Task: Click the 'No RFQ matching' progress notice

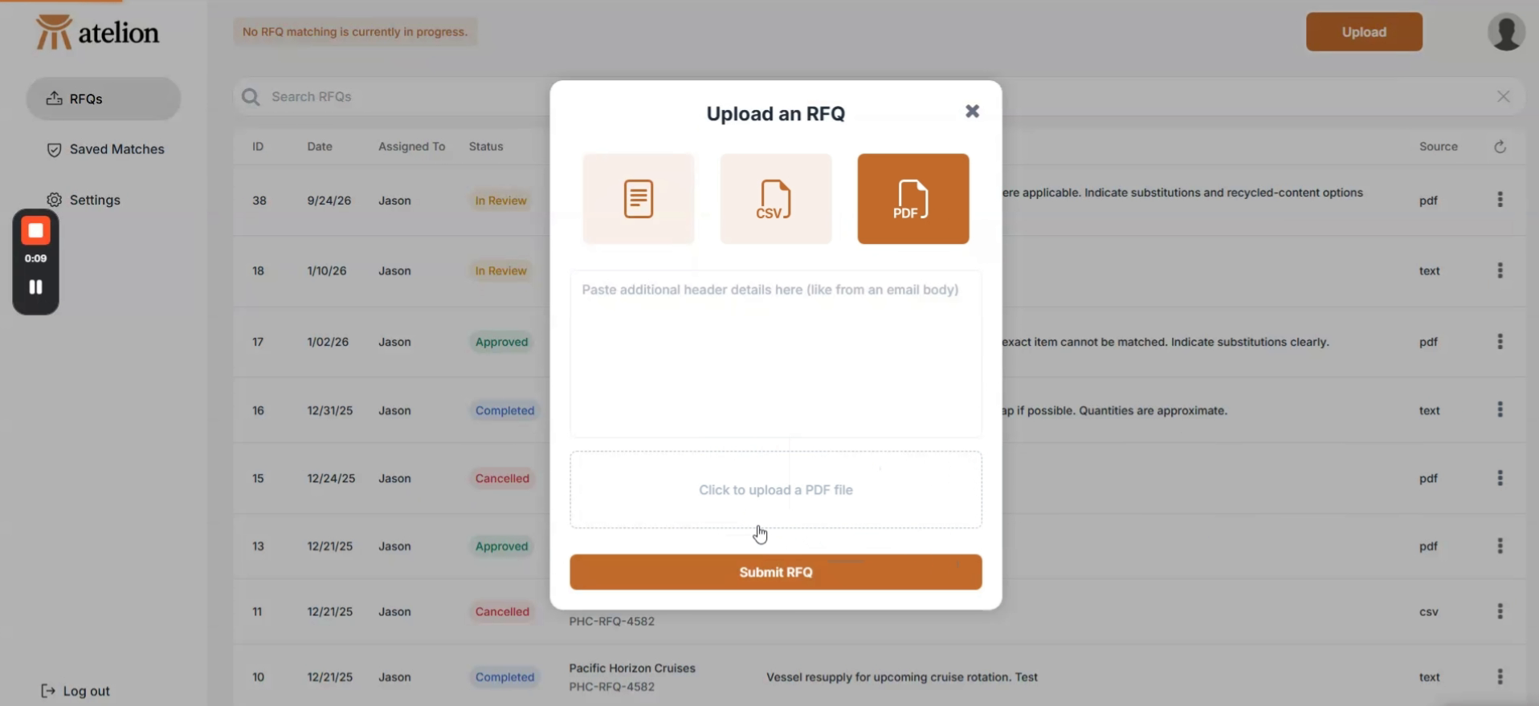Action: click(x=355, y=32)
